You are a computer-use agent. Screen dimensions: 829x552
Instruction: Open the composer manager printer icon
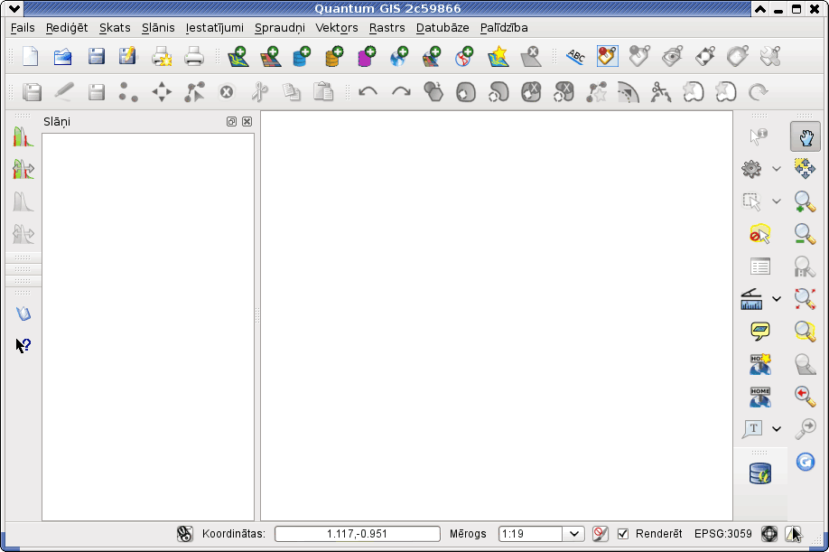pos(193,57)
